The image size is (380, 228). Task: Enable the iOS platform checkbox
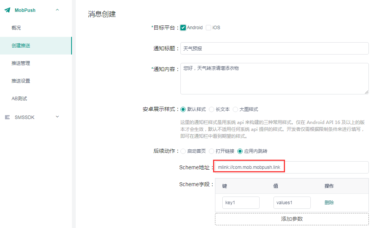[208, 27]
